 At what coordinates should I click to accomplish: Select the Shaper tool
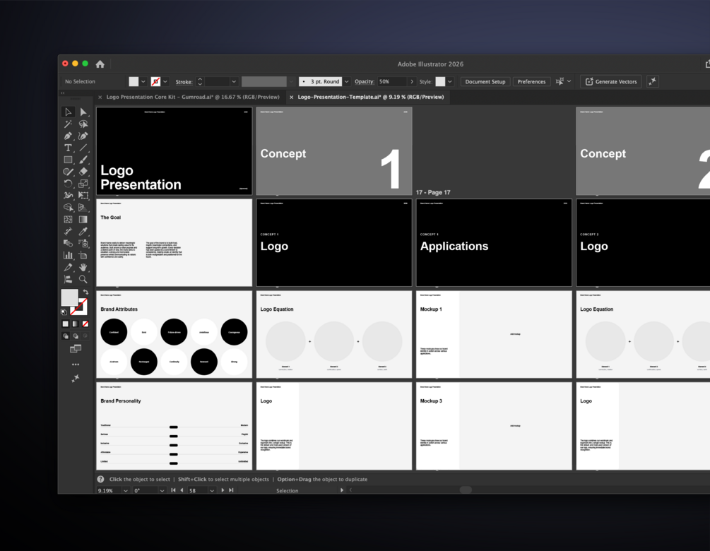(68, 172)
